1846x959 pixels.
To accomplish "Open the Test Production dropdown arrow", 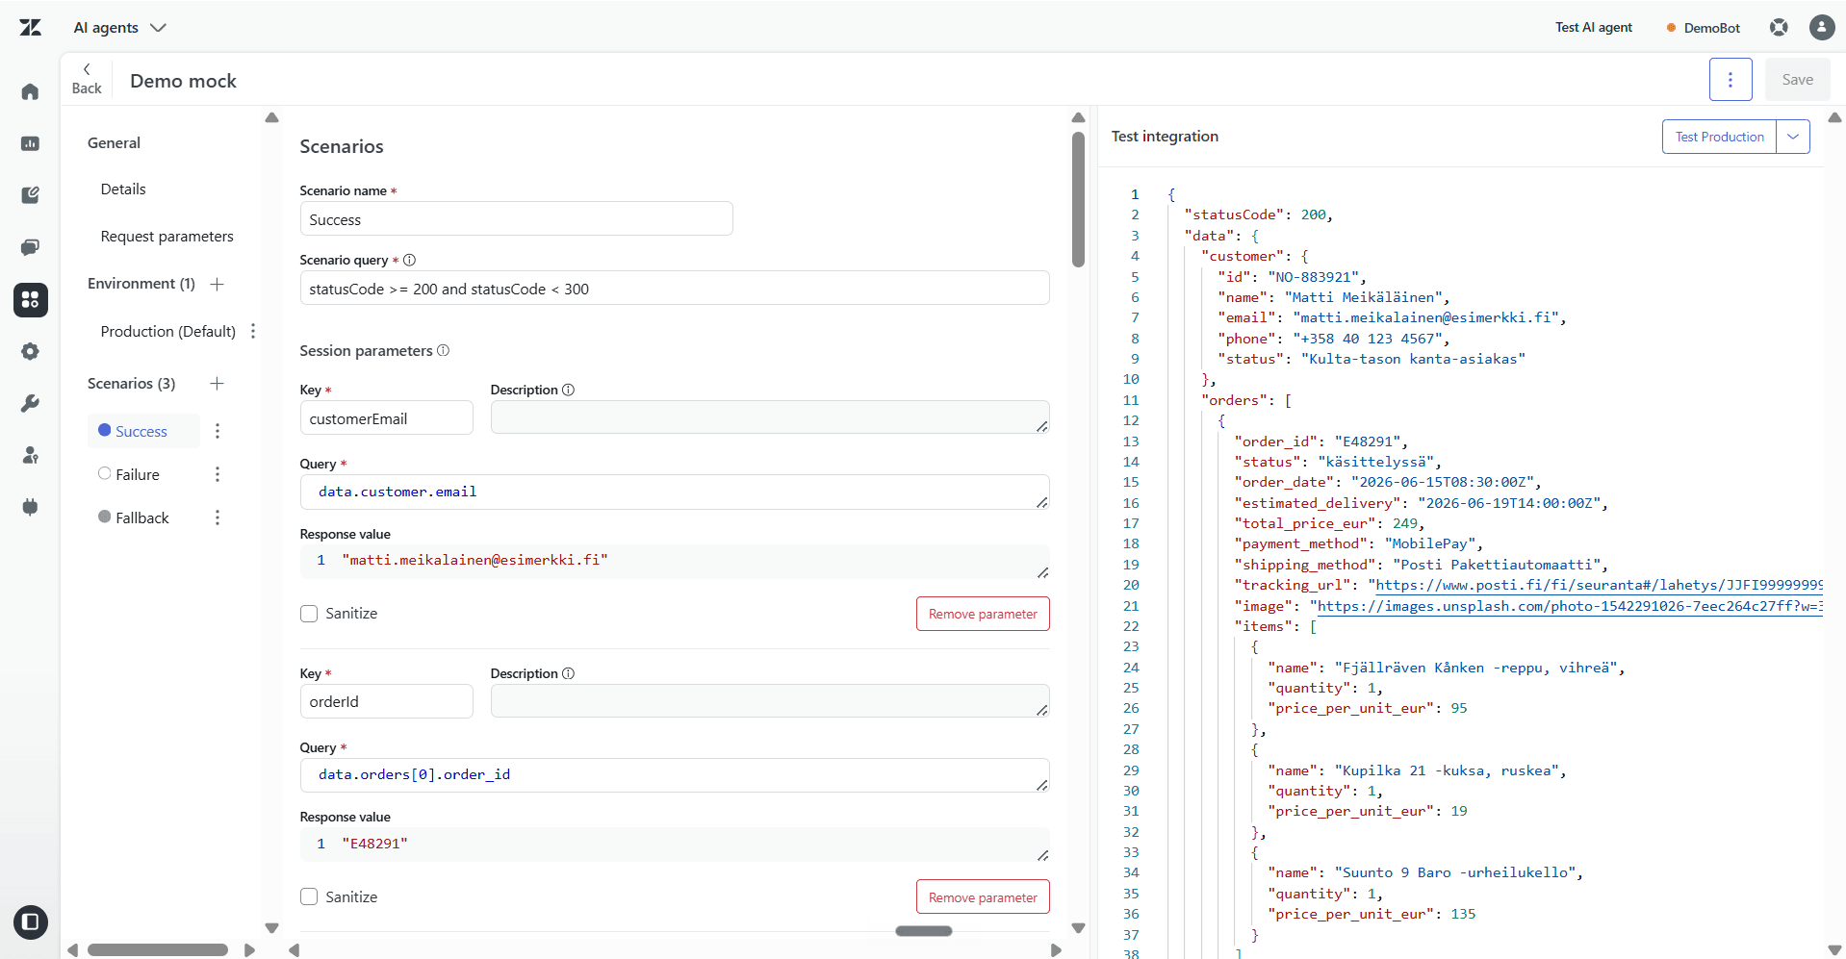I will 1793,137.
